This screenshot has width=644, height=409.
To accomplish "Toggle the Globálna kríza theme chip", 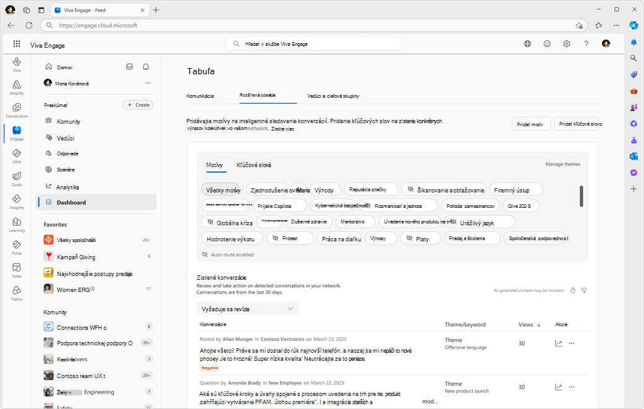I will 228,222.
